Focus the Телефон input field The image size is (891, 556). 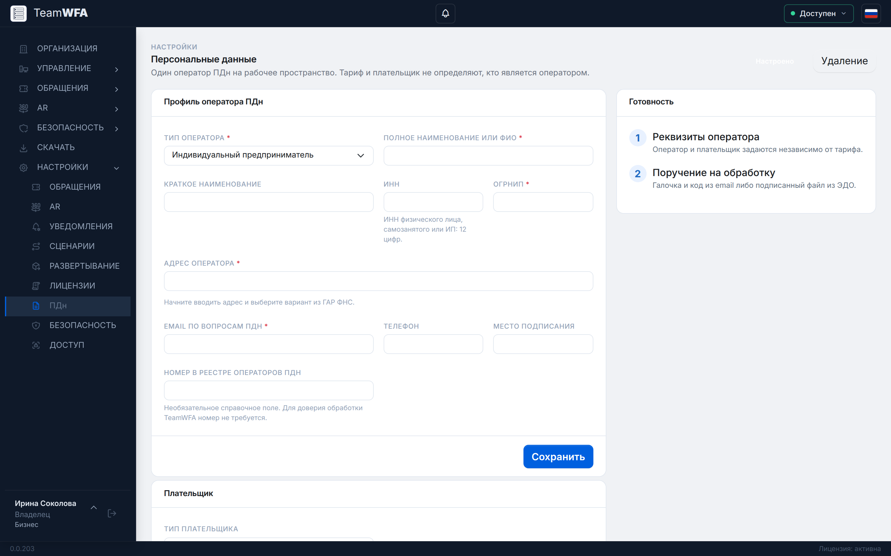tap(433, 344)
